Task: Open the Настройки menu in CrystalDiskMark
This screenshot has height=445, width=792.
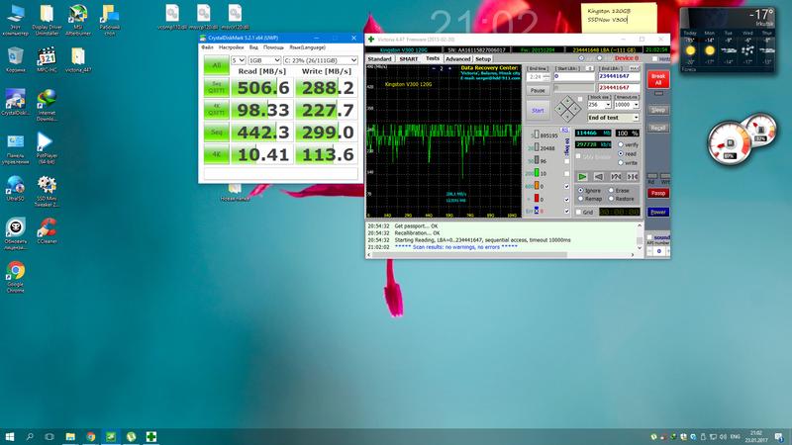Action: 232,47
